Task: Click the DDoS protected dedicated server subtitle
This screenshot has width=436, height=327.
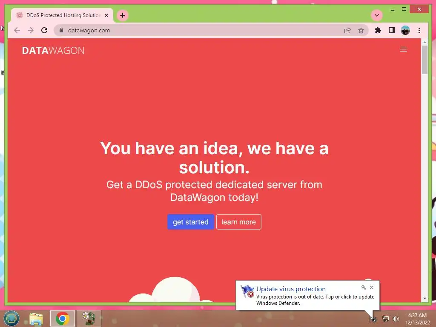Action: point(215,191)
